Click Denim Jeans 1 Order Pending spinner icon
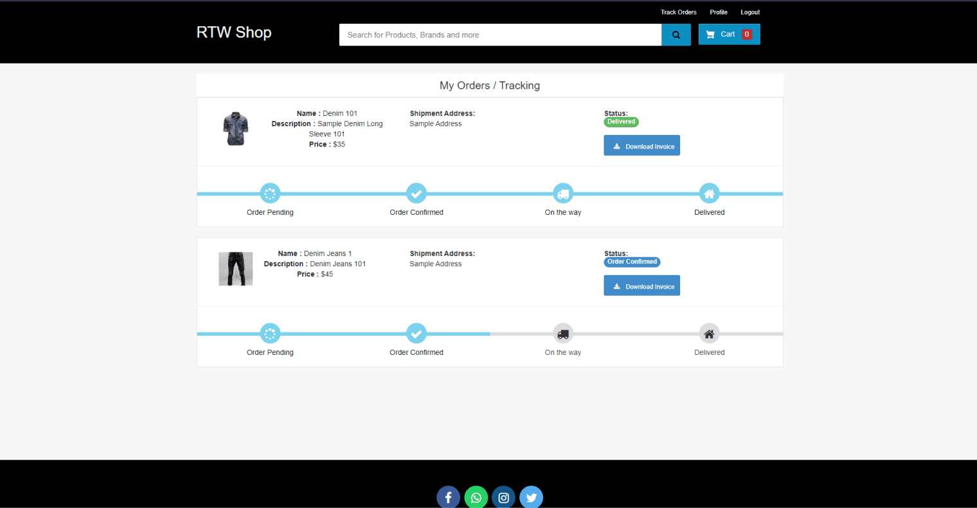This screenshot has width=977, height=508. (x=270, y=334)
